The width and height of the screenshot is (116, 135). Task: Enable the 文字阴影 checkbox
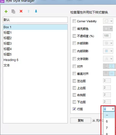coord(74,59)
